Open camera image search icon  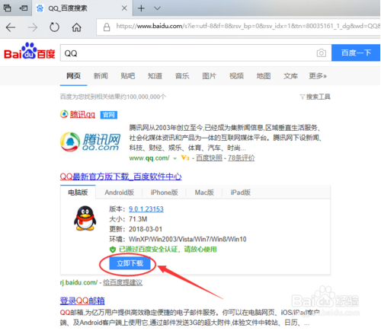coord(322,53)
